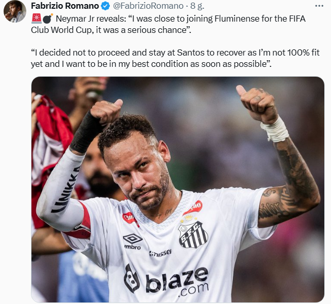Click the Umbro logo on the jersey
Screen dimensions: 331x304
click(133, 241)
